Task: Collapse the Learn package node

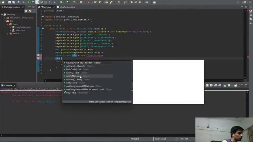Action: coord(8,24)
